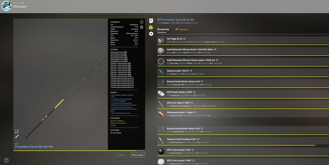Open info for HiPower Shock Leader 130LB

pos(217,60)
